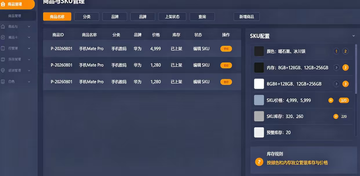Expand the 白色 sidebar menu chevron
Screen dimensions: 360x176
pyautogui.click(x=29, y=82)
